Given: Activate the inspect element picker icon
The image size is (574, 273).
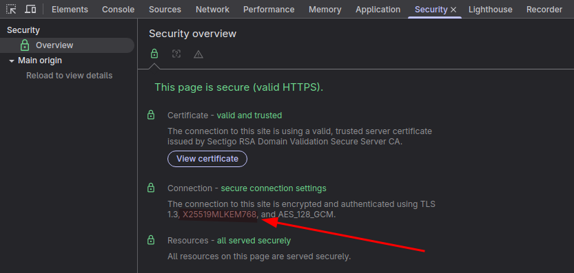Looking at the screenshot, I should [x=11, y=9].
